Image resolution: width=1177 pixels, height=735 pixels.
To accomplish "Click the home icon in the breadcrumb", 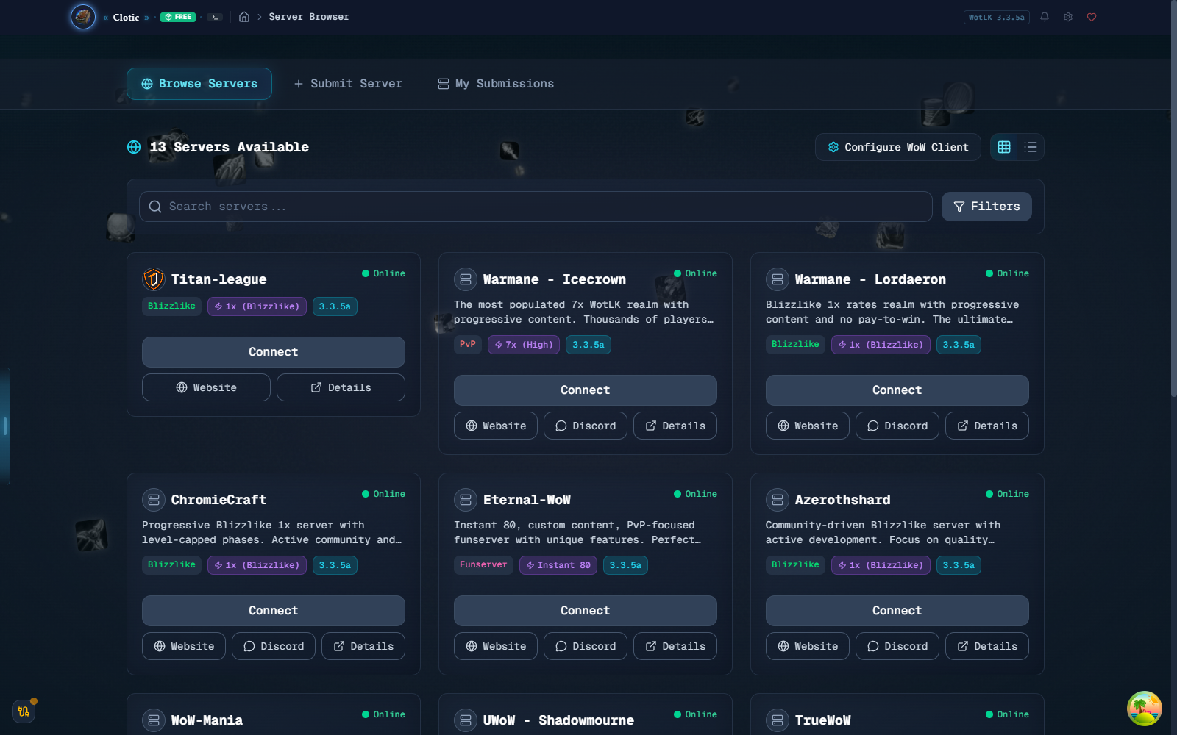I will pos(243,16).
